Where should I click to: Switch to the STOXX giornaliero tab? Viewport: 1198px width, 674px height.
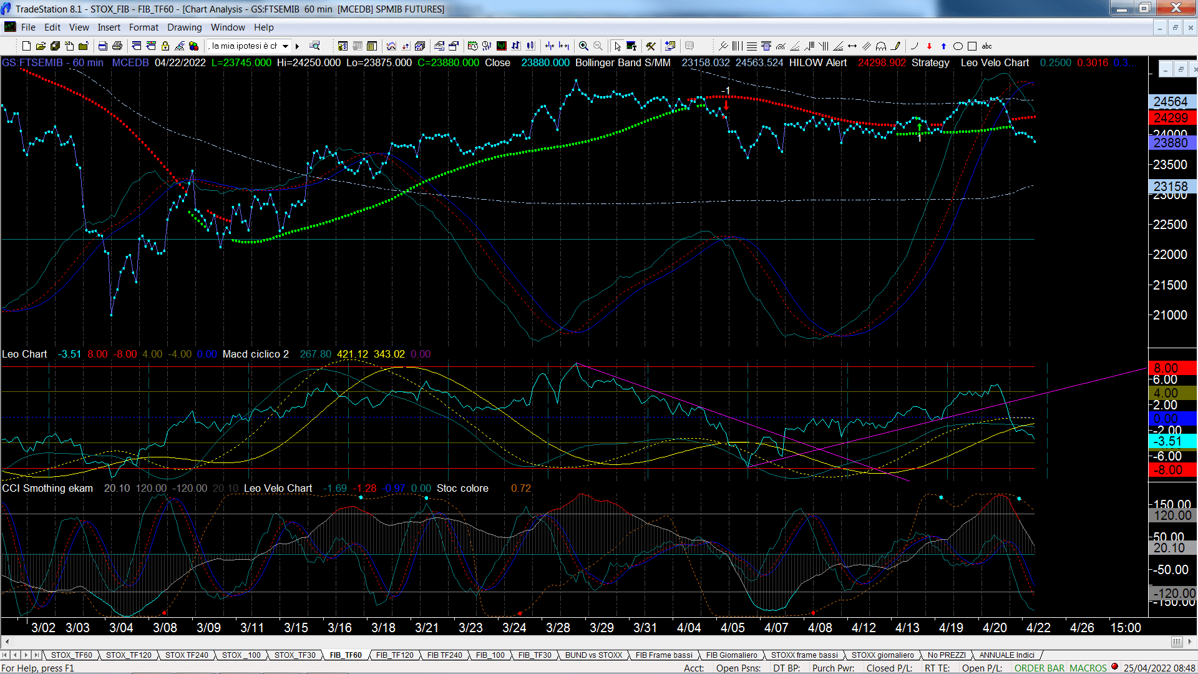(x=882, y=655)
